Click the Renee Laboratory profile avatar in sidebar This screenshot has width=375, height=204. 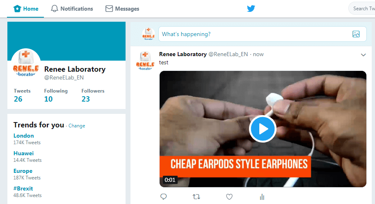26,63
